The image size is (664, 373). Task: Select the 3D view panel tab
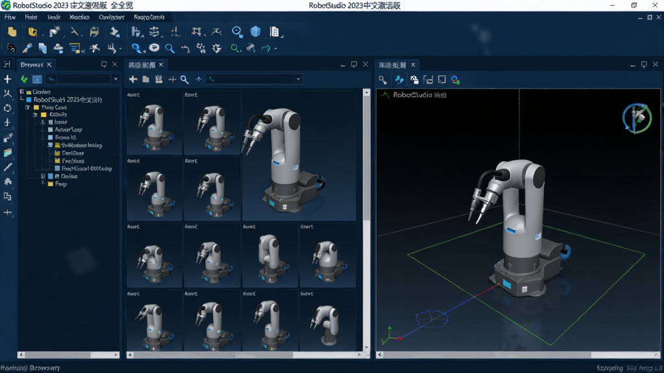tap(397, 65)
